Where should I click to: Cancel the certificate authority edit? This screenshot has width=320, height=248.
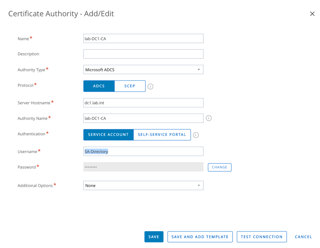303,237
